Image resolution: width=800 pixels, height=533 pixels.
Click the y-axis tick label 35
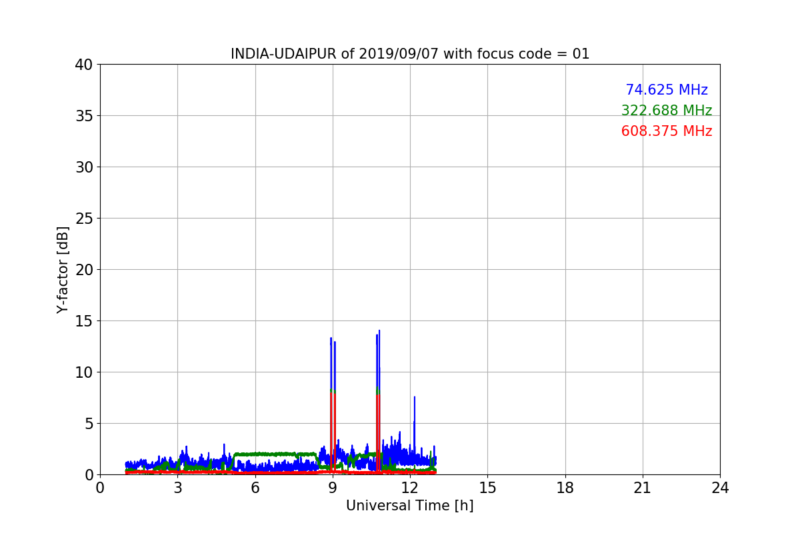(83, 116)
